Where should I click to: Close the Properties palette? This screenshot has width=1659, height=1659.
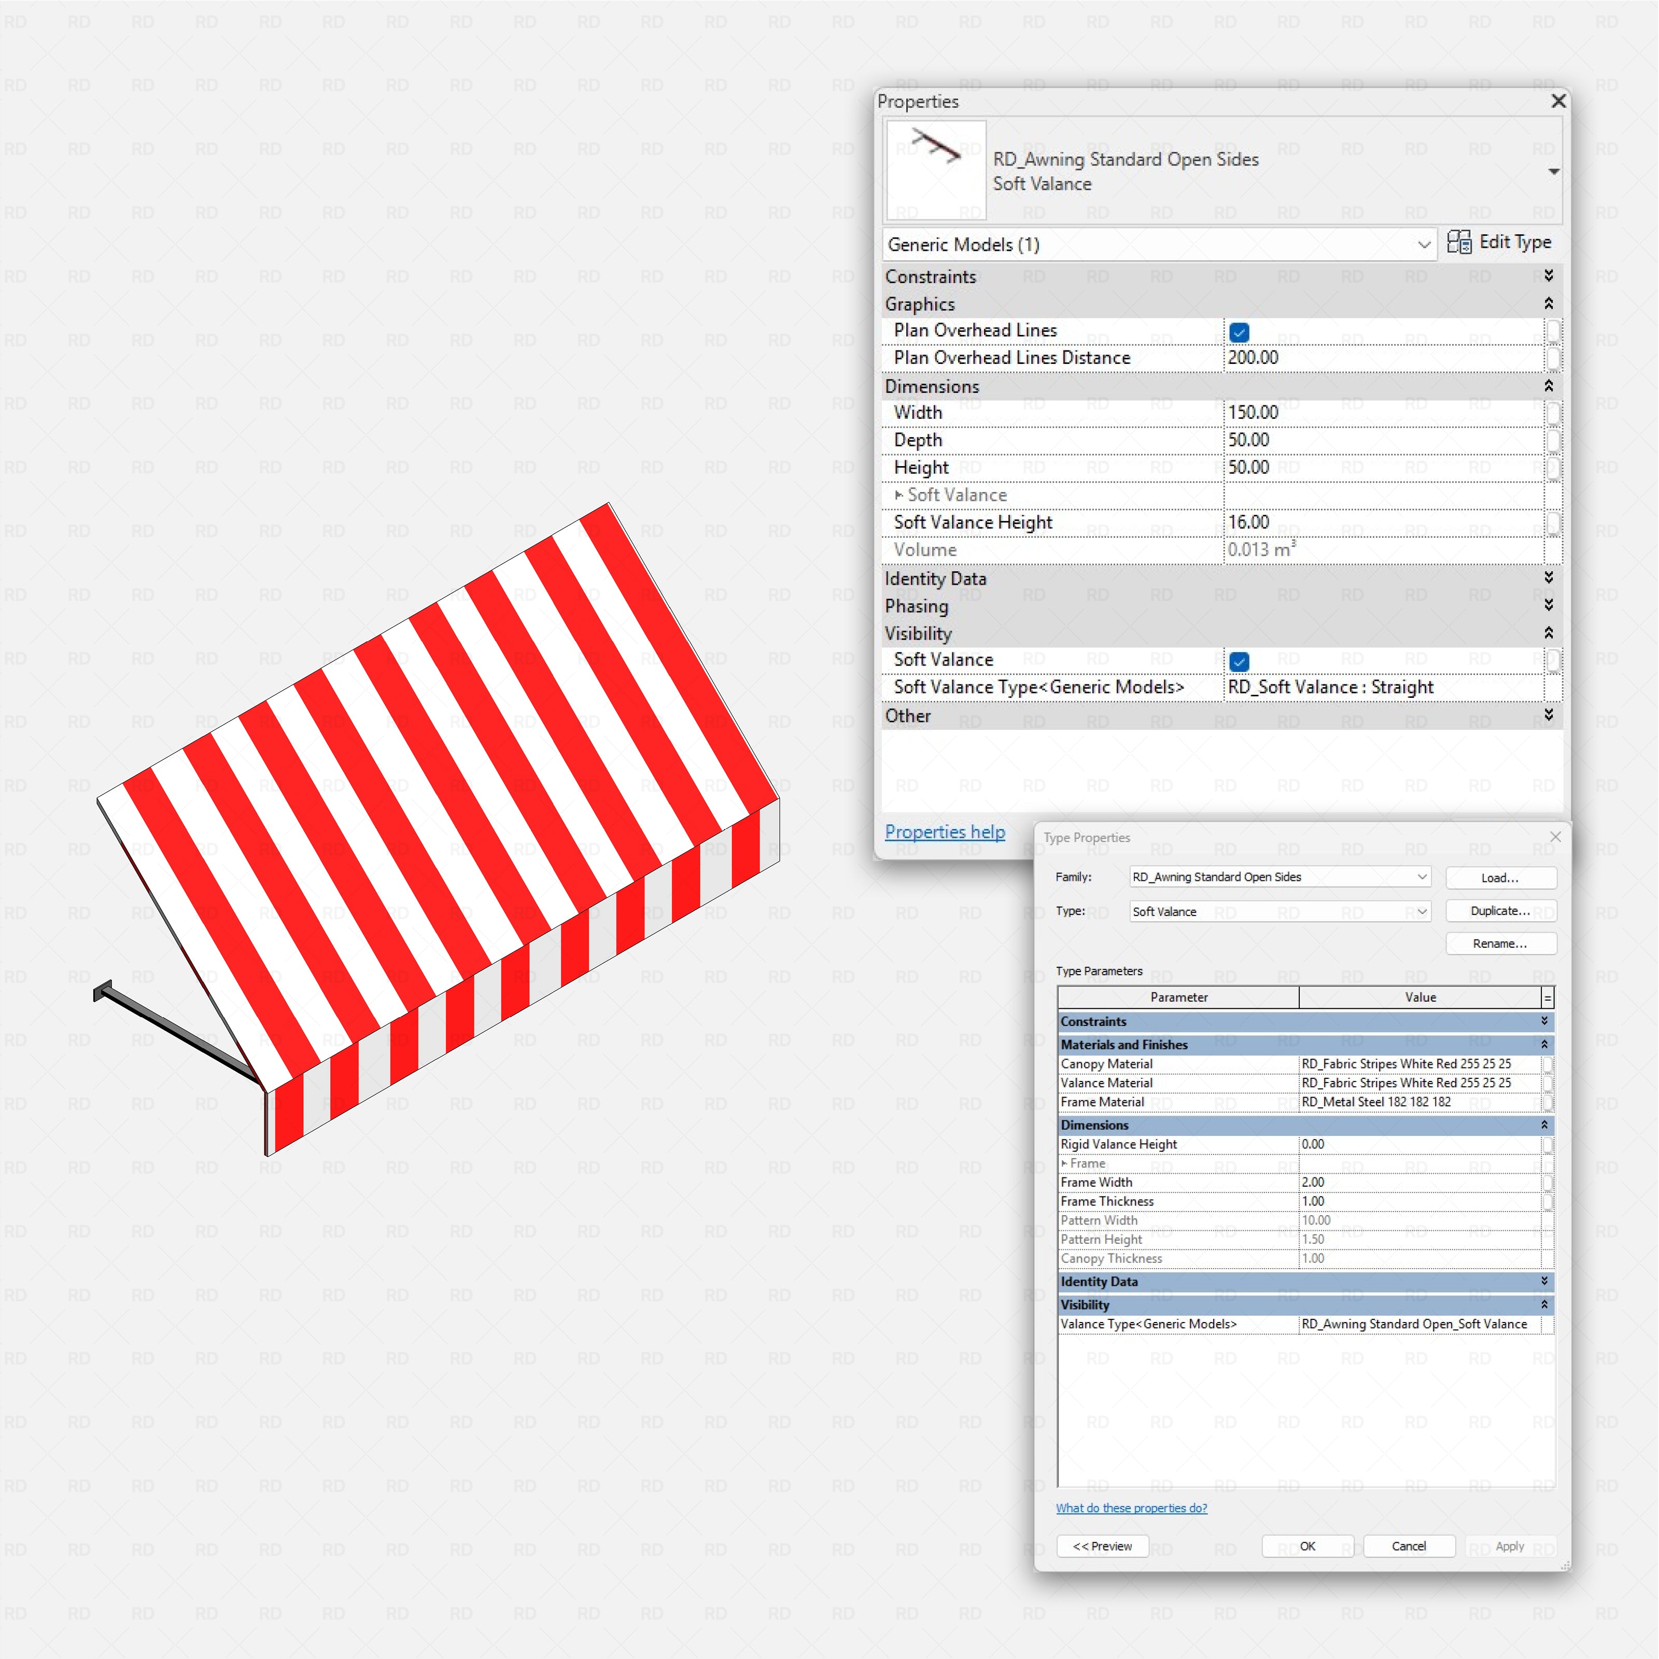(x=1558, y=101)
